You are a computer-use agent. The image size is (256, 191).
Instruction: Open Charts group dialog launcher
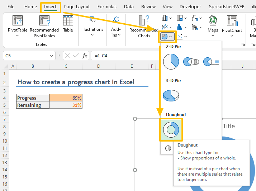coord(243,44)
